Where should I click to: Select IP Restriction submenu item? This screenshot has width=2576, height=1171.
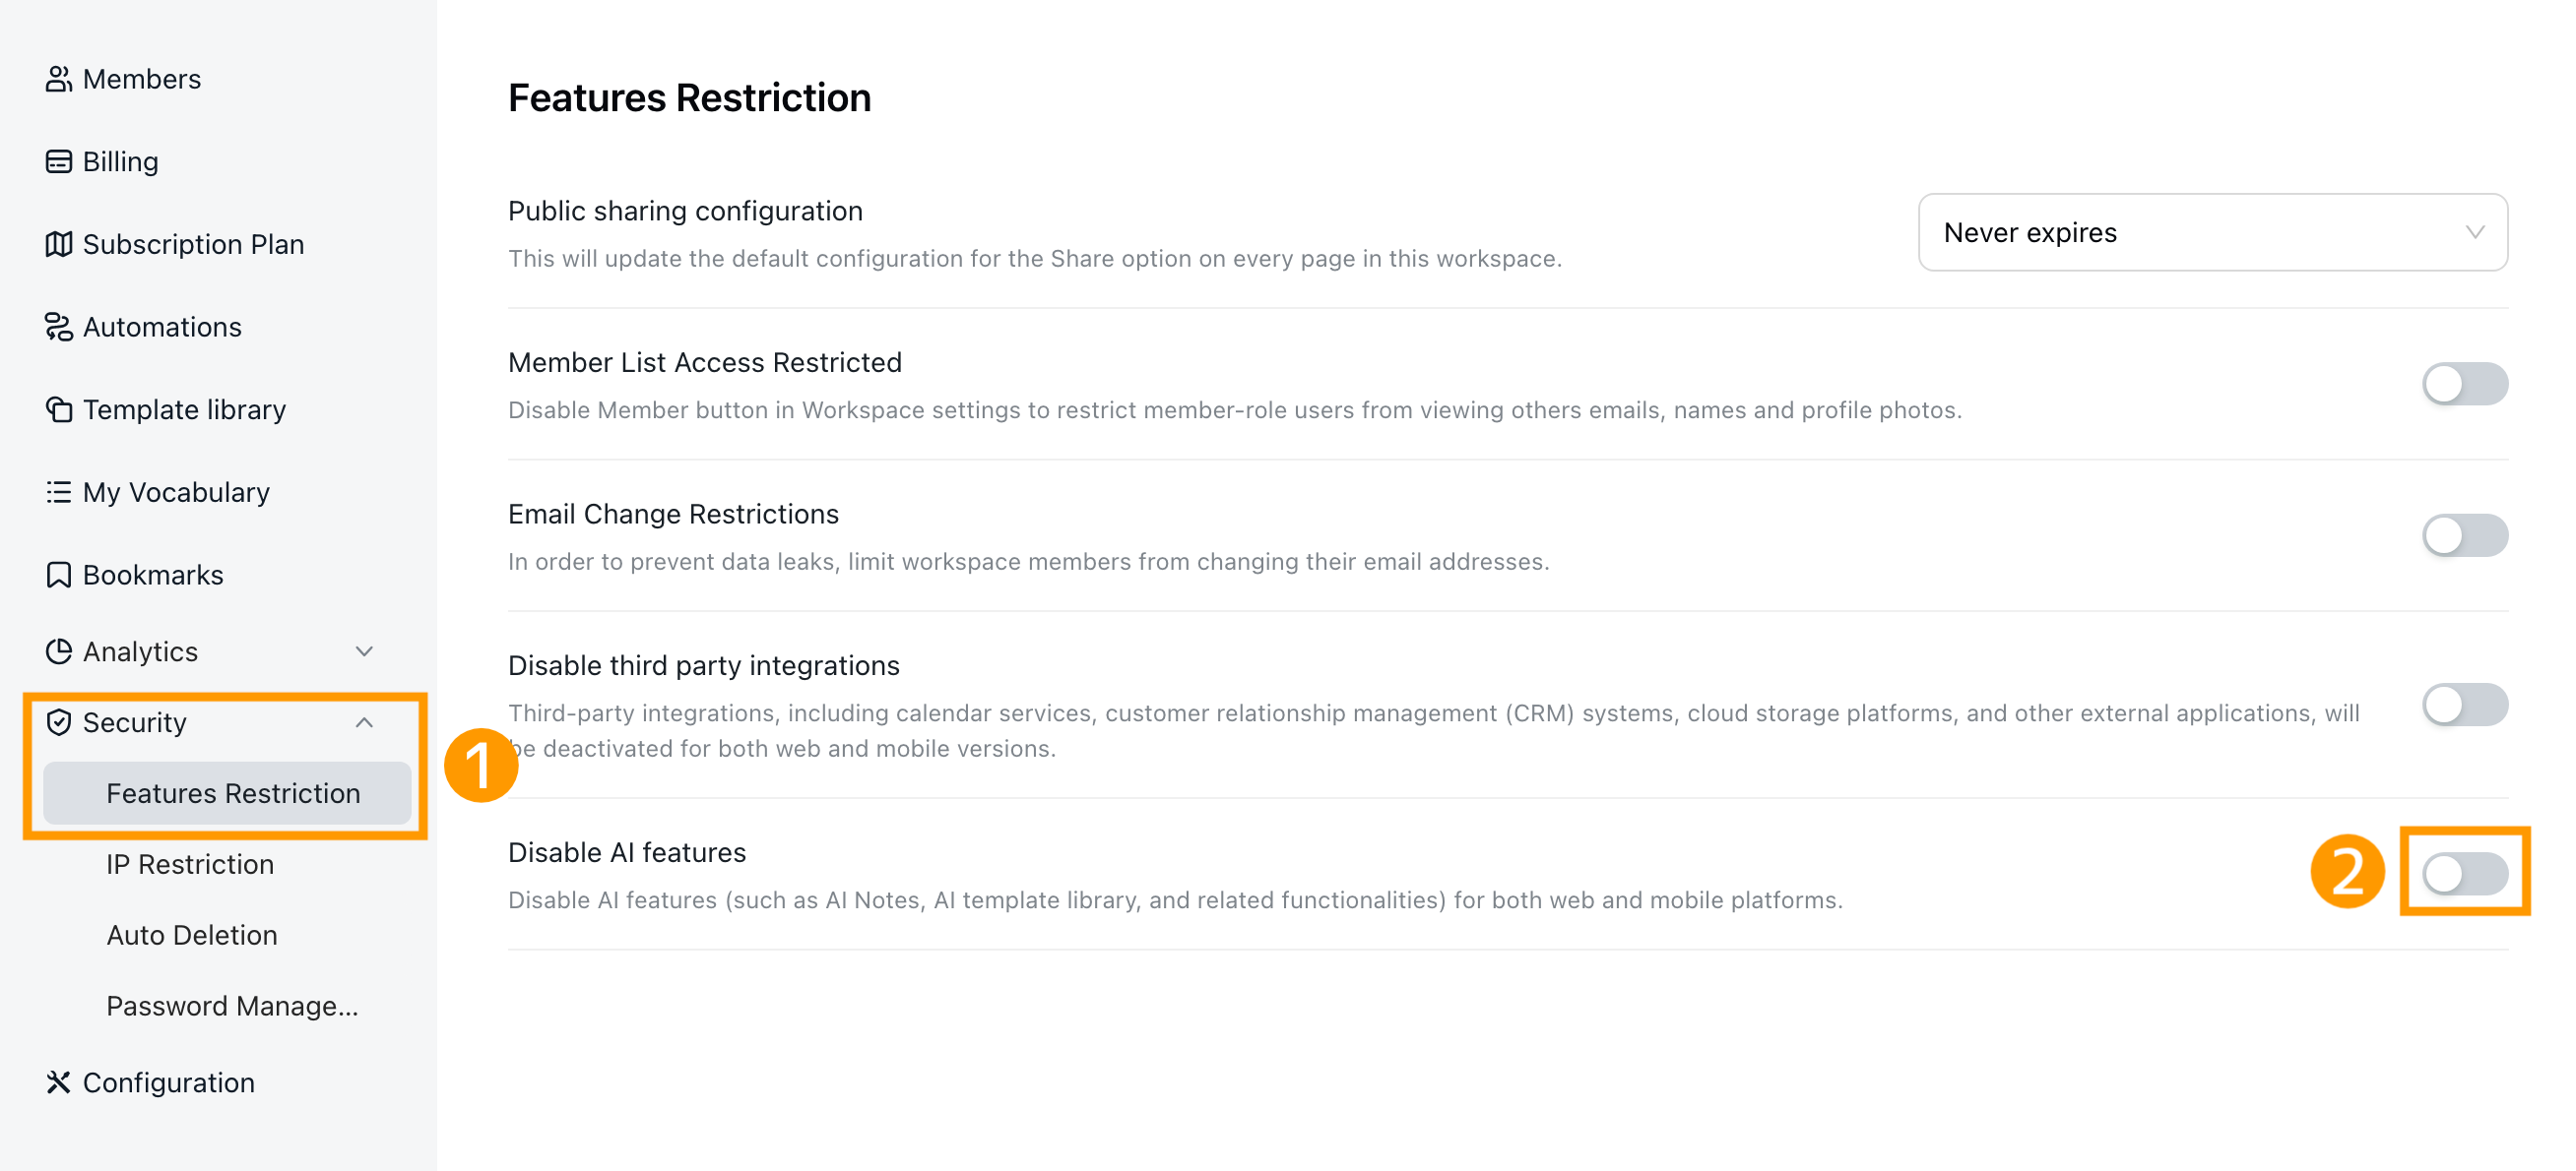point(190,864)
